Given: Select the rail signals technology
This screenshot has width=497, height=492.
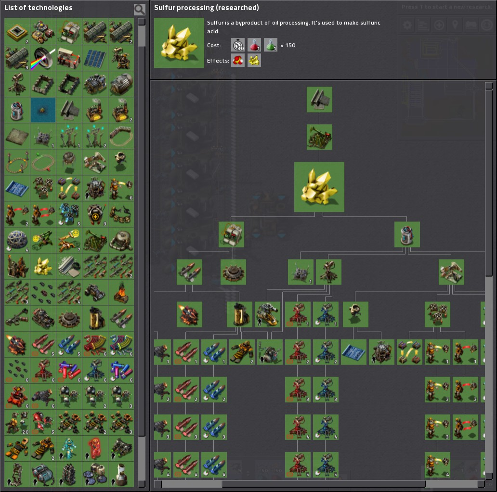Looking at the screenshot, I should [x=43, y=162].
